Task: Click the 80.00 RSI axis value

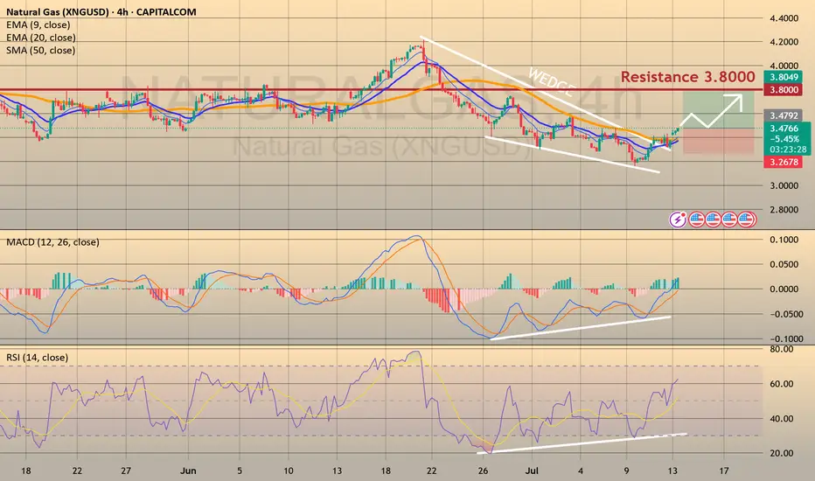Action: click(781, 350)
